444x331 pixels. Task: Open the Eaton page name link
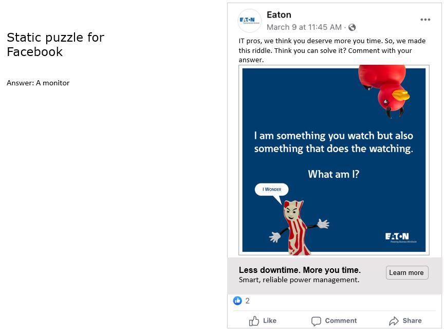click(279, 15)
